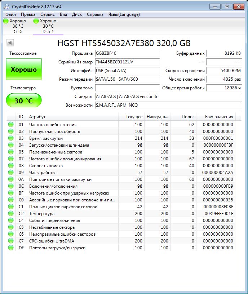The height and width of the screenshot is (294, 248).
Task: Click status dot of Частота ошибок позиционирования row
Action: 11,159
